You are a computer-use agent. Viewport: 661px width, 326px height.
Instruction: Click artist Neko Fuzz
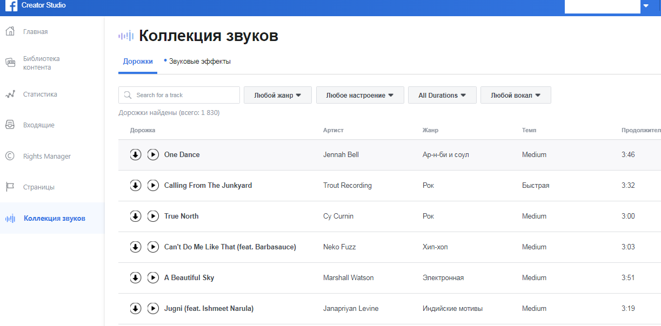tap(339, 247)
